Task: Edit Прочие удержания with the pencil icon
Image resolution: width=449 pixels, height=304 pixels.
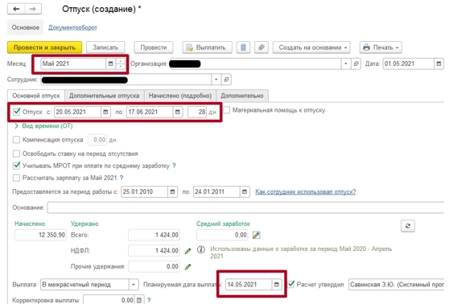Action: (x=187, y=267)
